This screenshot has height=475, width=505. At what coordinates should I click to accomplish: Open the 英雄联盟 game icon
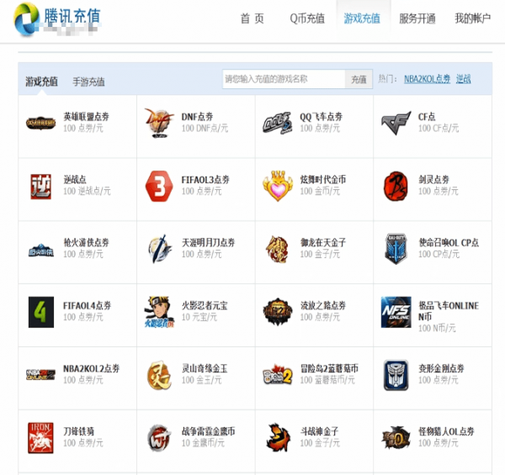[40, 124]
